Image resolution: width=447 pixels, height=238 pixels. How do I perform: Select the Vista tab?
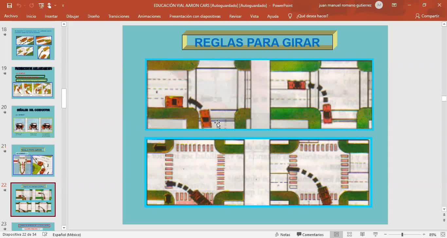pos(254,16)
